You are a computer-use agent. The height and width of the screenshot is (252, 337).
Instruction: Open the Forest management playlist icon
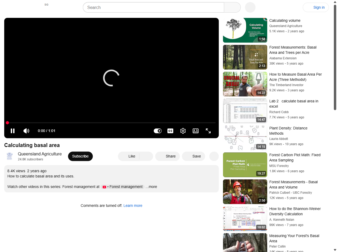[104, 187]
